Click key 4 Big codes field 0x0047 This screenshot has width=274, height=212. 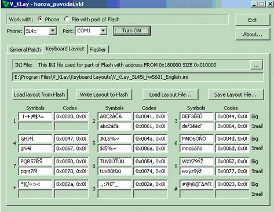click(71, 138)
